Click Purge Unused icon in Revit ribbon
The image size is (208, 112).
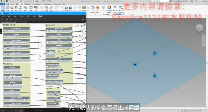(x=31, y=8)
